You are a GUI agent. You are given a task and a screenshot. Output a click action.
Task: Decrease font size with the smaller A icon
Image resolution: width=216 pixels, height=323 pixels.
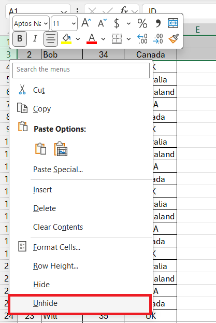pos(102,23)
